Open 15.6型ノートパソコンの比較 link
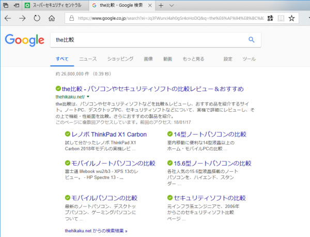The image size is (310, 237). [212, 164]
